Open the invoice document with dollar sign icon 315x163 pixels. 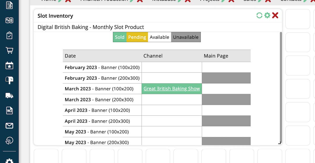9,5
